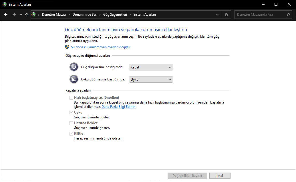
Task: Click Şu anda kullanılamayan ayarları değiştir link
Action: tap(101, 47)
